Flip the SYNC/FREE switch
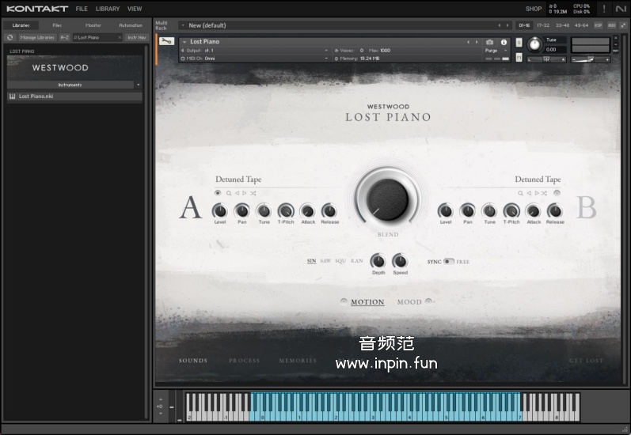The image size is (631, 435). click(448, 261)
